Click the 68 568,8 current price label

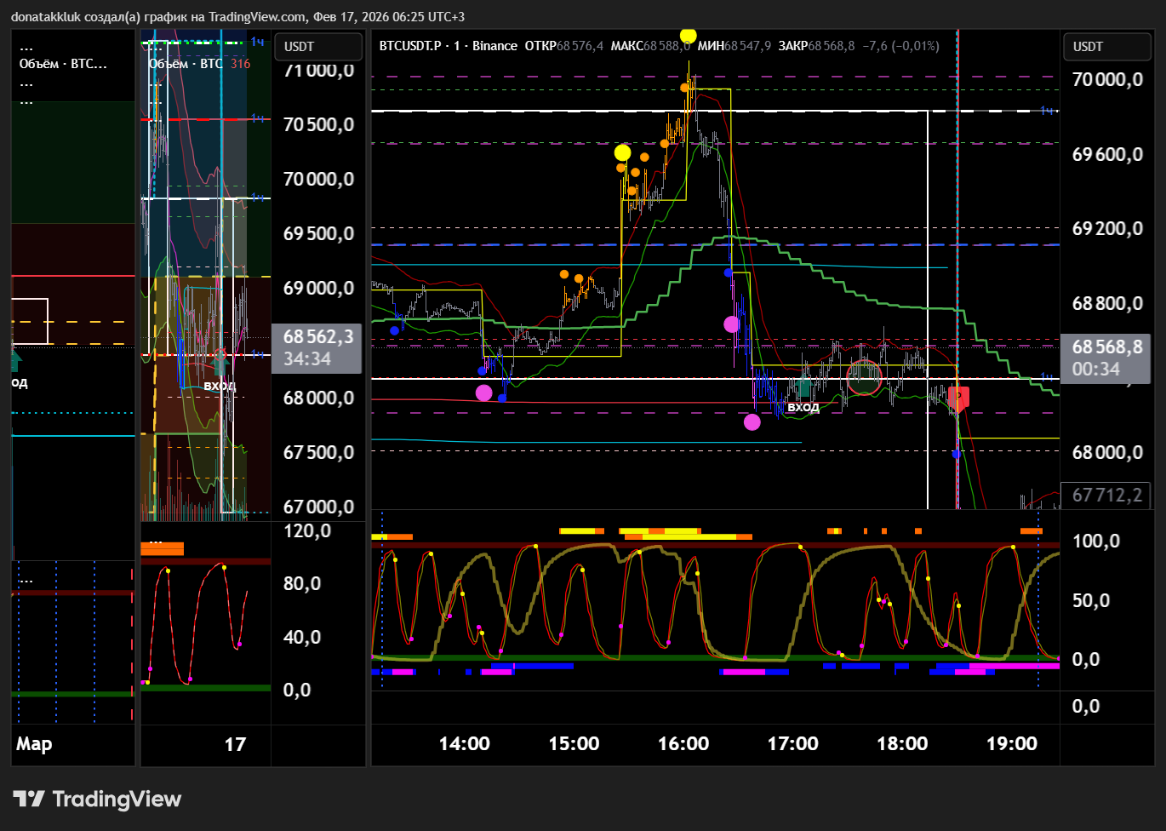[x=1106, y=347]
